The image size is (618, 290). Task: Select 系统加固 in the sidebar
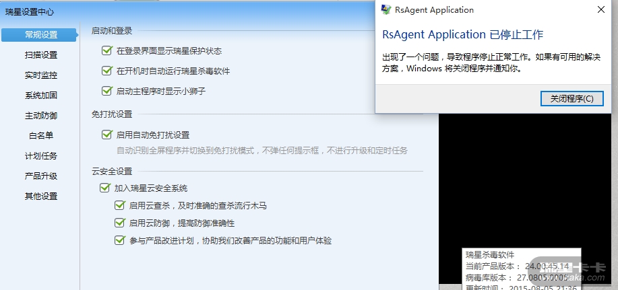41,96
